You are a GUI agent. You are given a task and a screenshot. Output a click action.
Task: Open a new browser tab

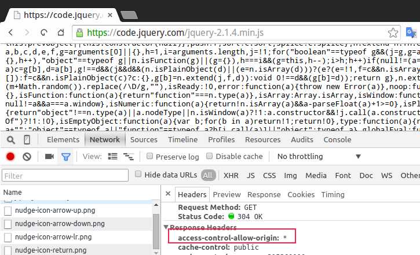point(129,15)
